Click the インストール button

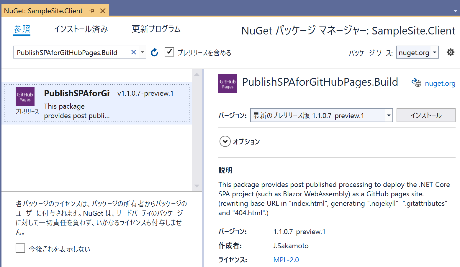[426, 115]
